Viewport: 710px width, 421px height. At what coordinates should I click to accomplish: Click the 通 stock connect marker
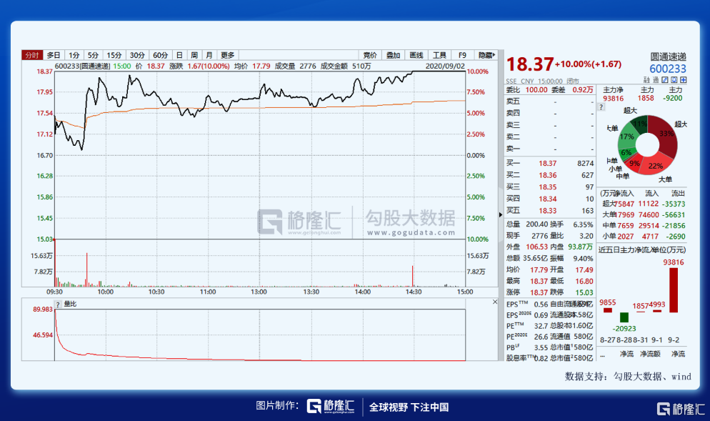[x=656, y=80]
